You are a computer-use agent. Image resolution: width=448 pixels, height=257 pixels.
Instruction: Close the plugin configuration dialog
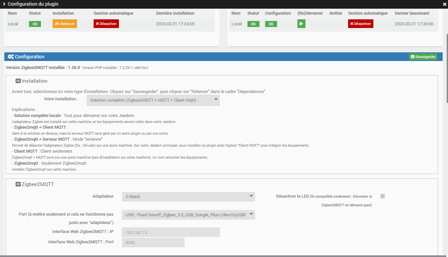click(444, 4)
